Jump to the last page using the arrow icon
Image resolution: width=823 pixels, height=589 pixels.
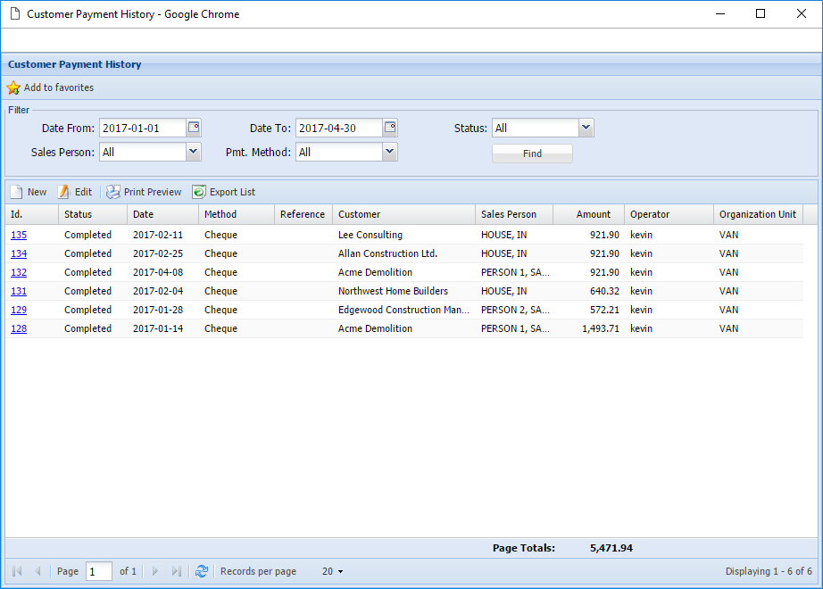pyautogui.click(x=177, y=570)
